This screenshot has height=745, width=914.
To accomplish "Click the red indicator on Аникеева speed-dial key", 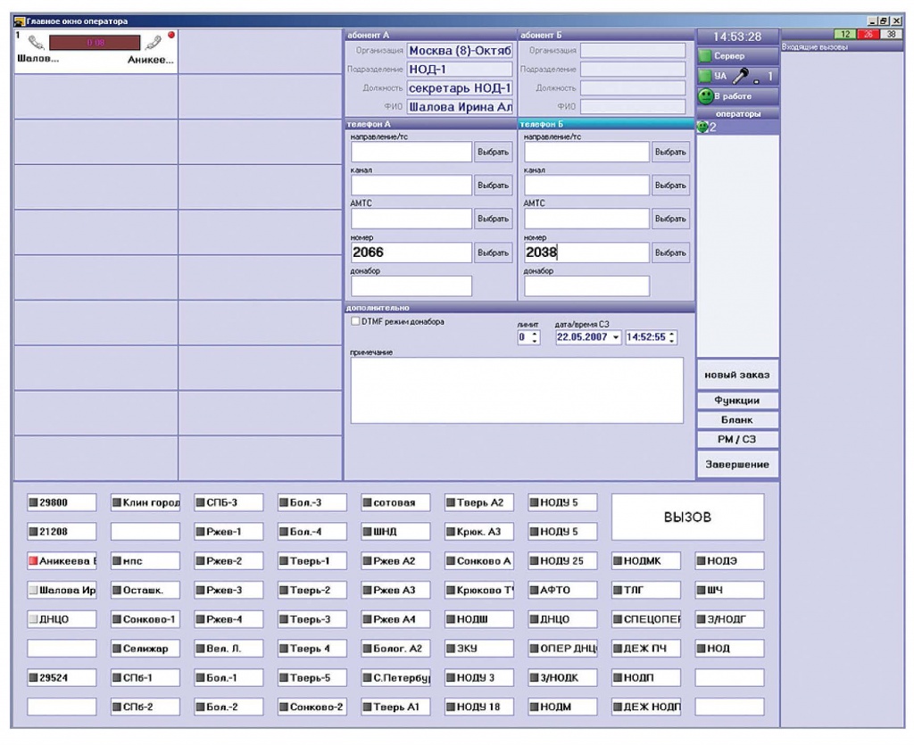I will point(33,561).
